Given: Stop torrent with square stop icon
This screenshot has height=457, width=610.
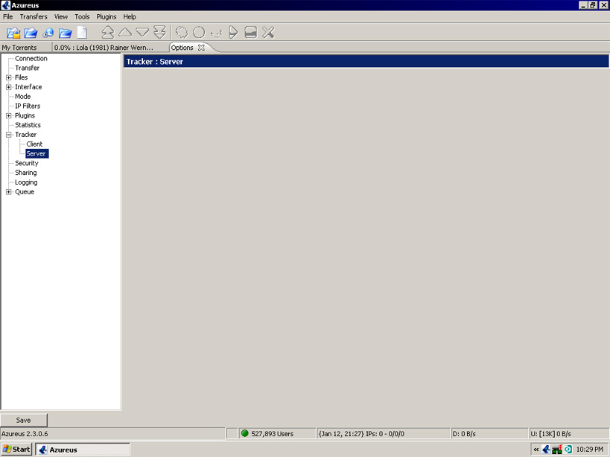Looking at the screenshot, I should click(x=251, y=32).
